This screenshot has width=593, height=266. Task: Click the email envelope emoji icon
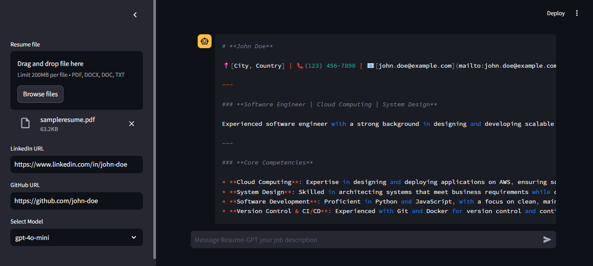coord(371,66)
